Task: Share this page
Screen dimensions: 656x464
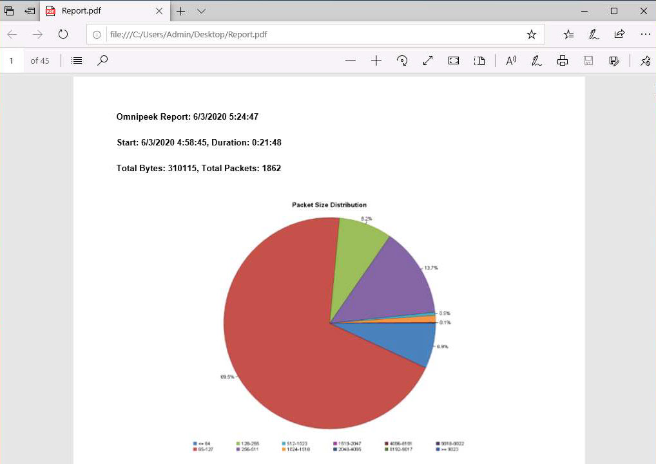Action: tap(620, 34)
